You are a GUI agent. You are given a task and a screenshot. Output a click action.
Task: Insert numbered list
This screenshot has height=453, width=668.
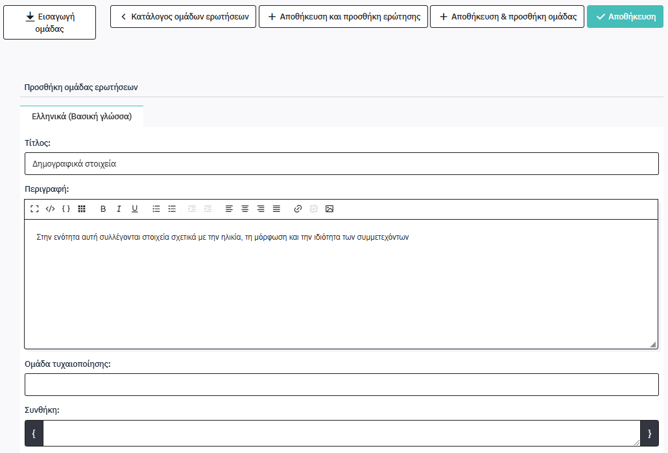pos(156,209)
